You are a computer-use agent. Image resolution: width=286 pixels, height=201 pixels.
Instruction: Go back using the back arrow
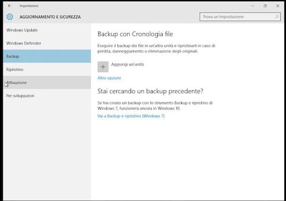(x=9, y=6)
